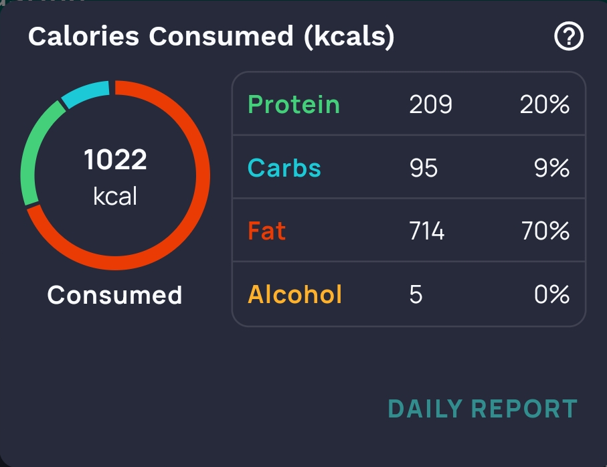Click the fat percentage 70%
The image size is (607, 467).
(x=545, y=231)
